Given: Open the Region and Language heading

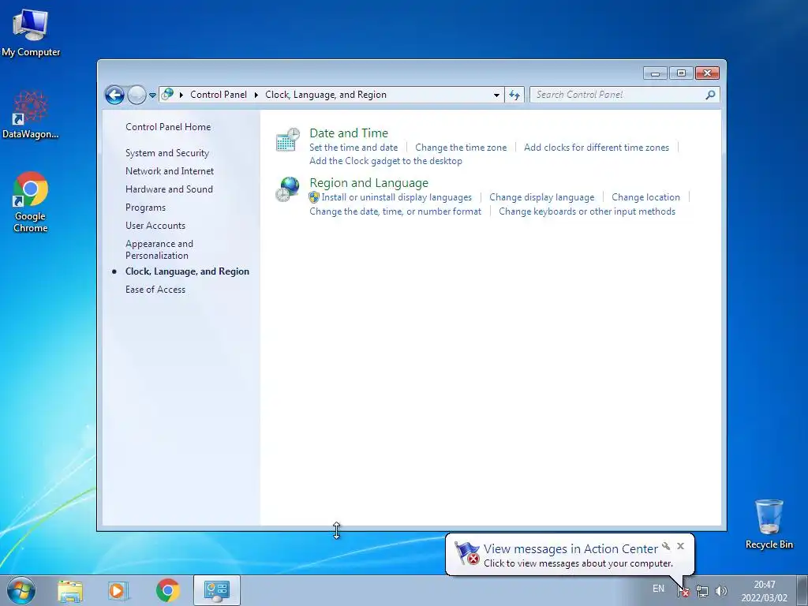Looking at the screenshot, I should coord(369,183).
